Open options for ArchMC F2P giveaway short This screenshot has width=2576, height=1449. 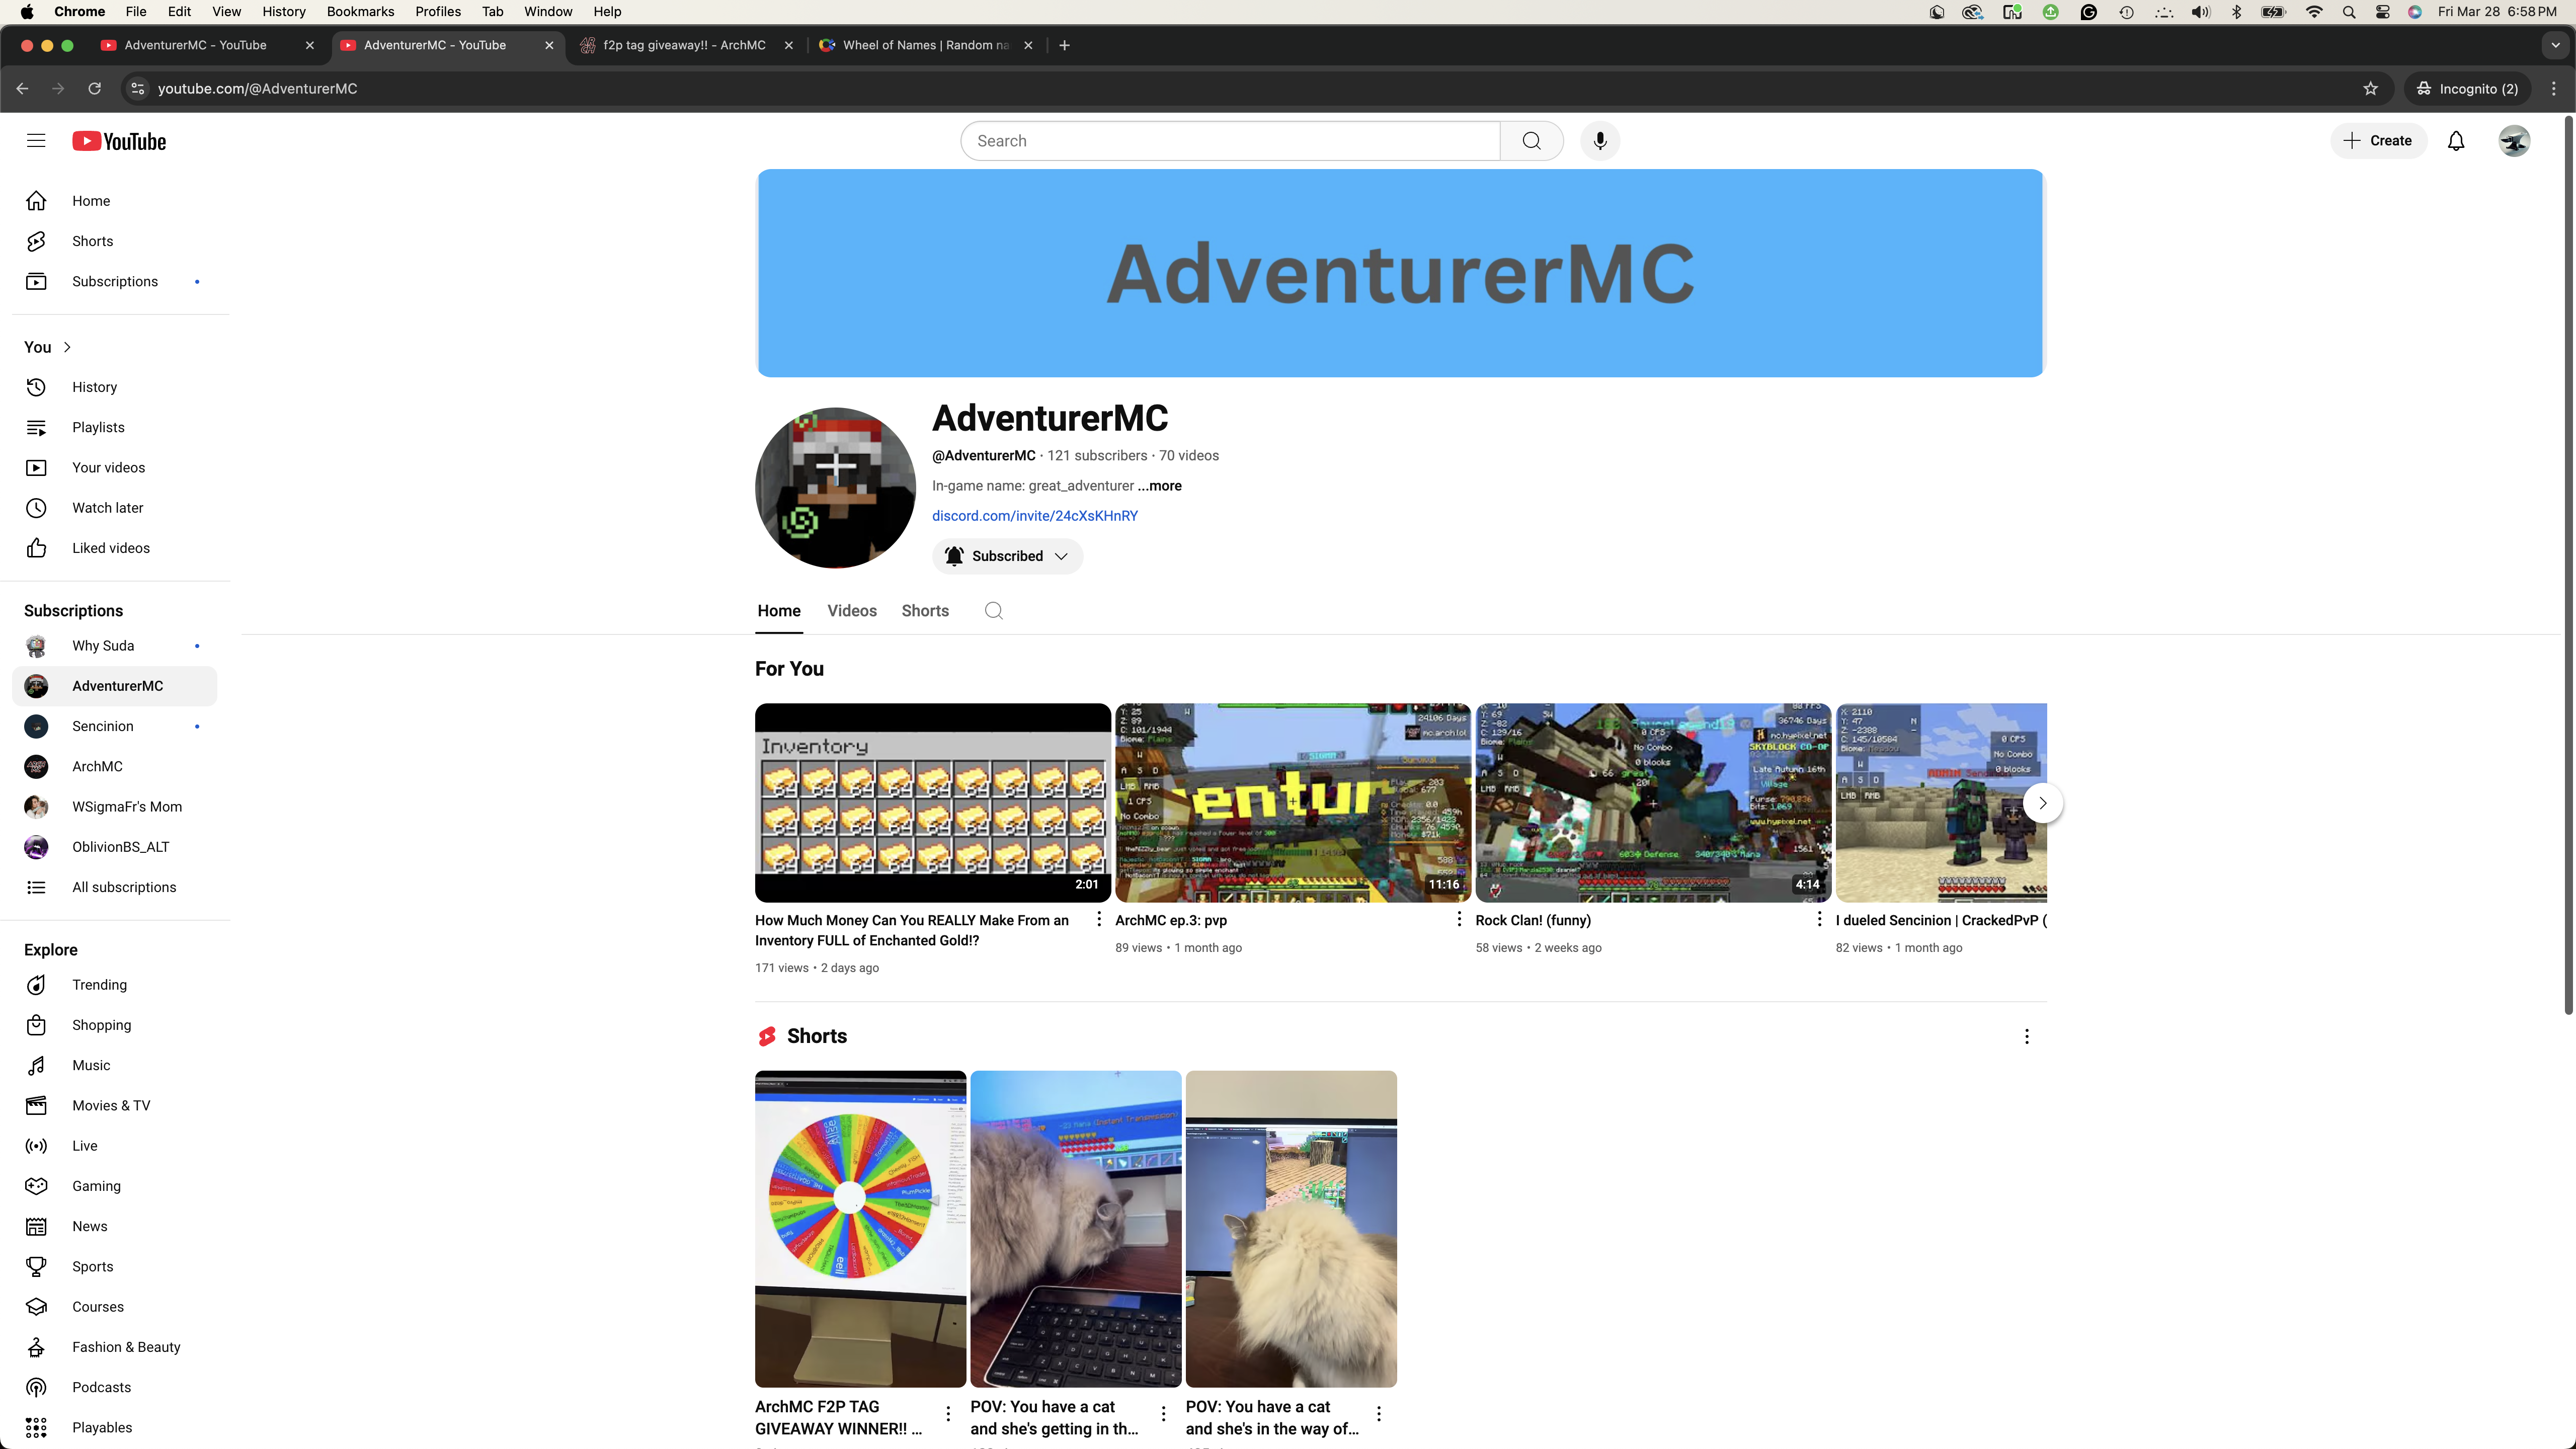coord(948,1413)
